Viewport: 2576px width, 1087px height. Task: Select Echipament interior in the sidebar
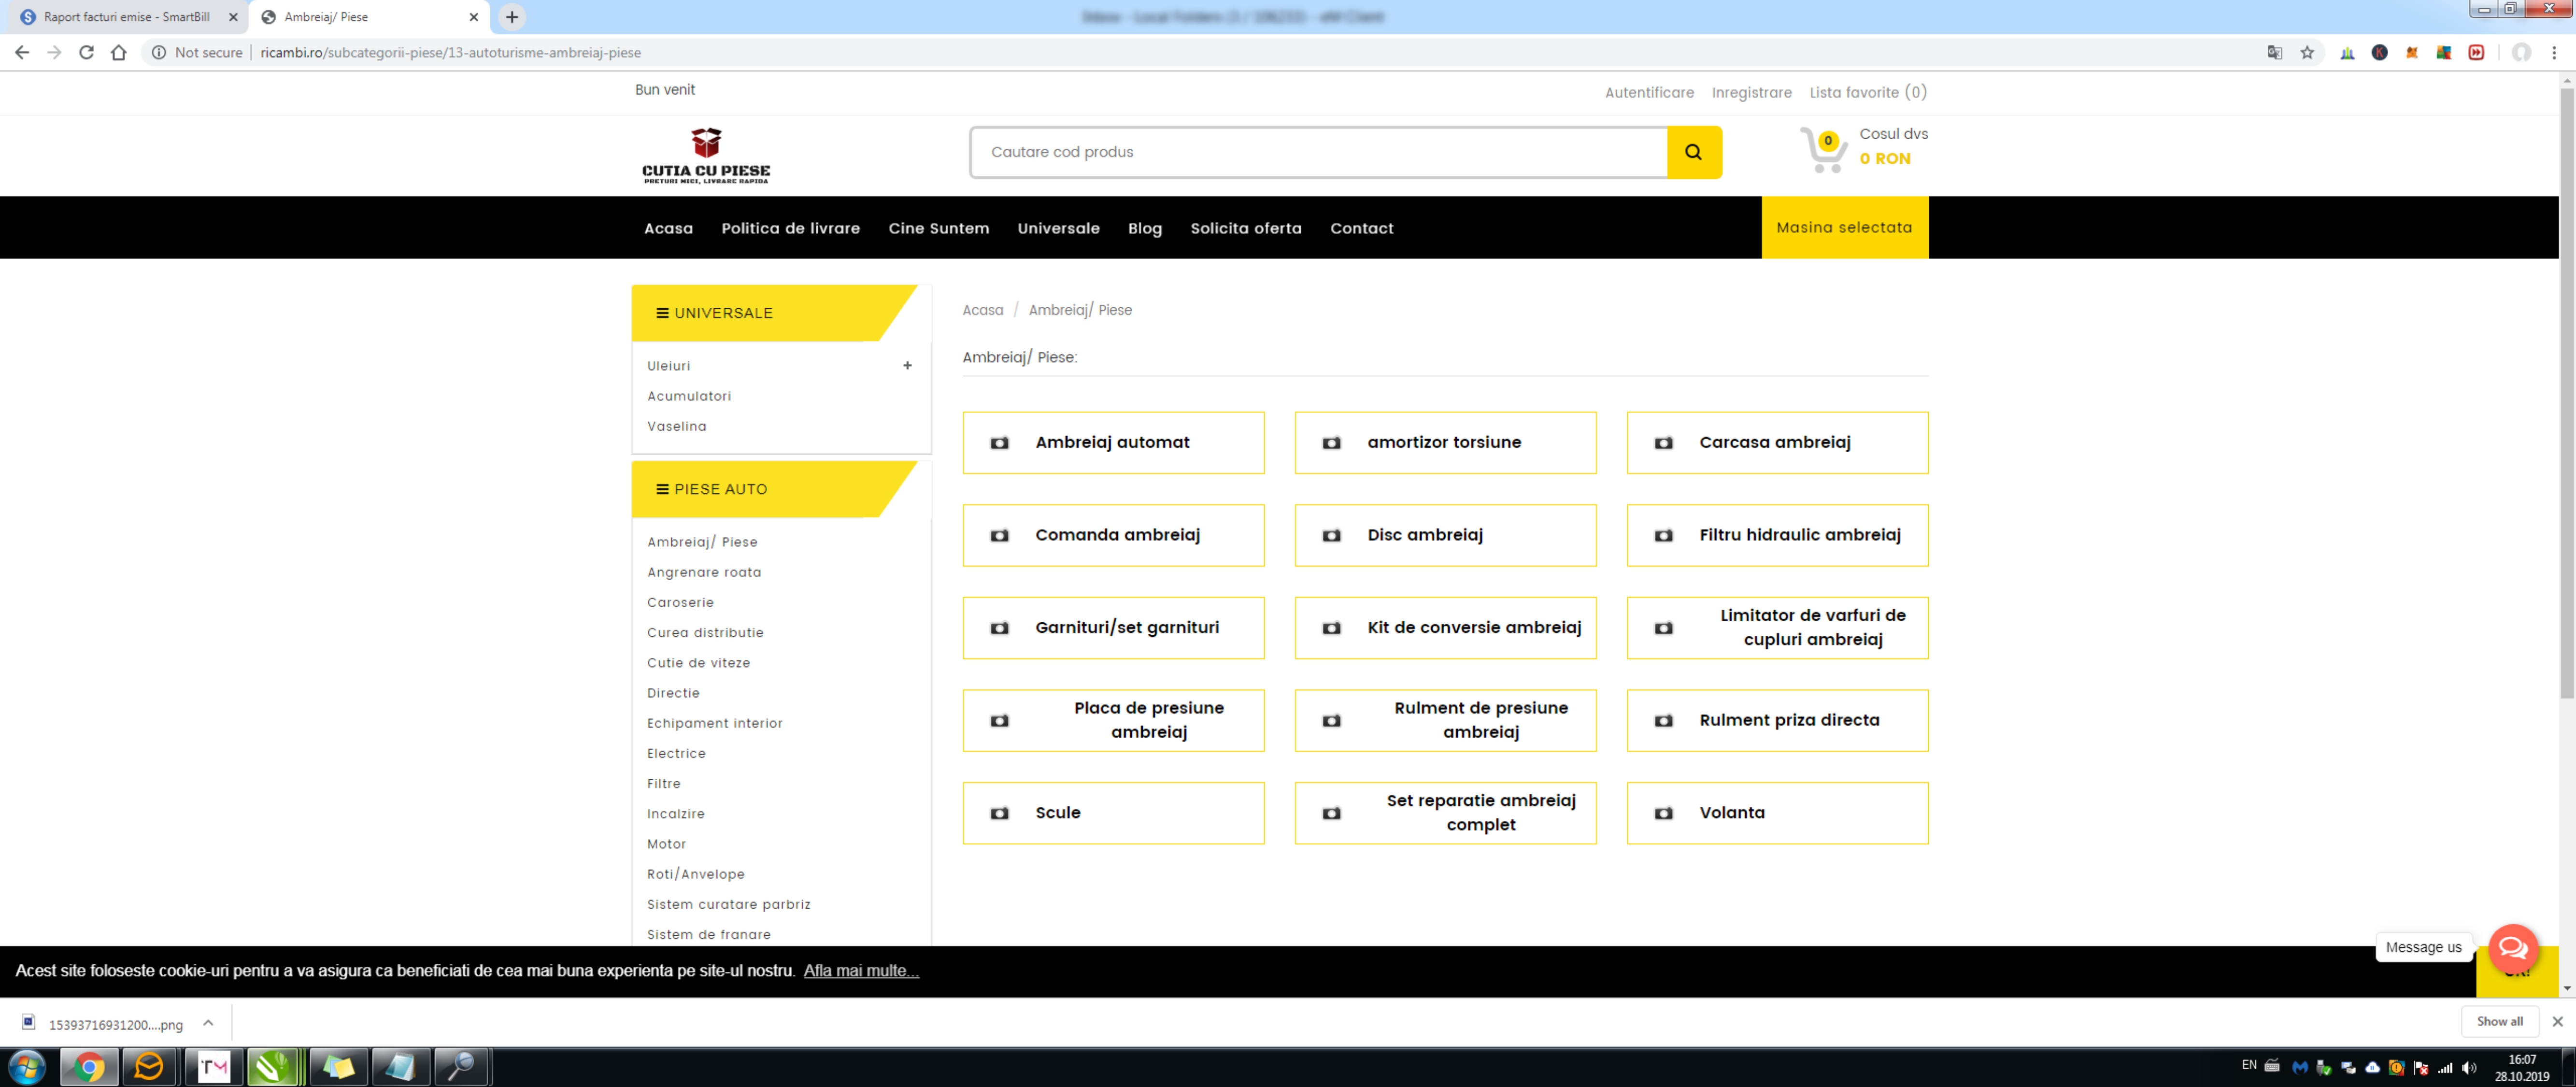(714, 723)
